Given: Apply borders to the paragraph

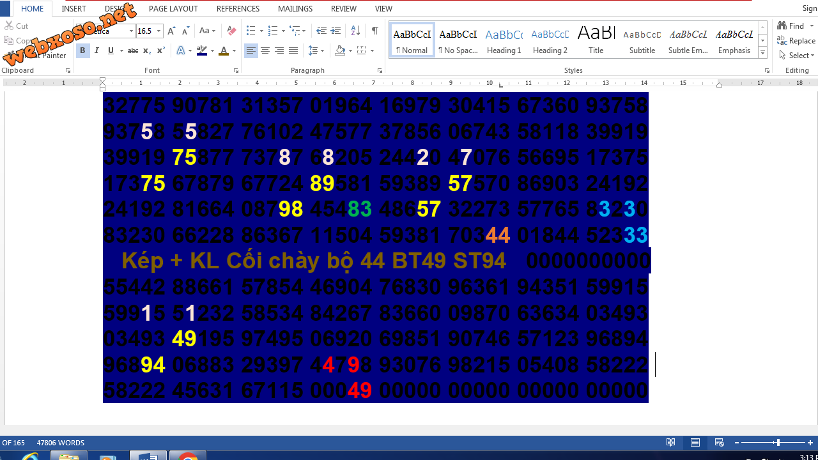Looking at the screenshot, I should 362,50.
